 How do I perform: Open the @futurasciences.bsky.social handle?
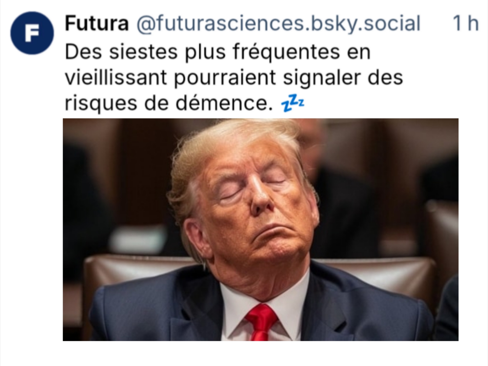[x=278, y=24]
